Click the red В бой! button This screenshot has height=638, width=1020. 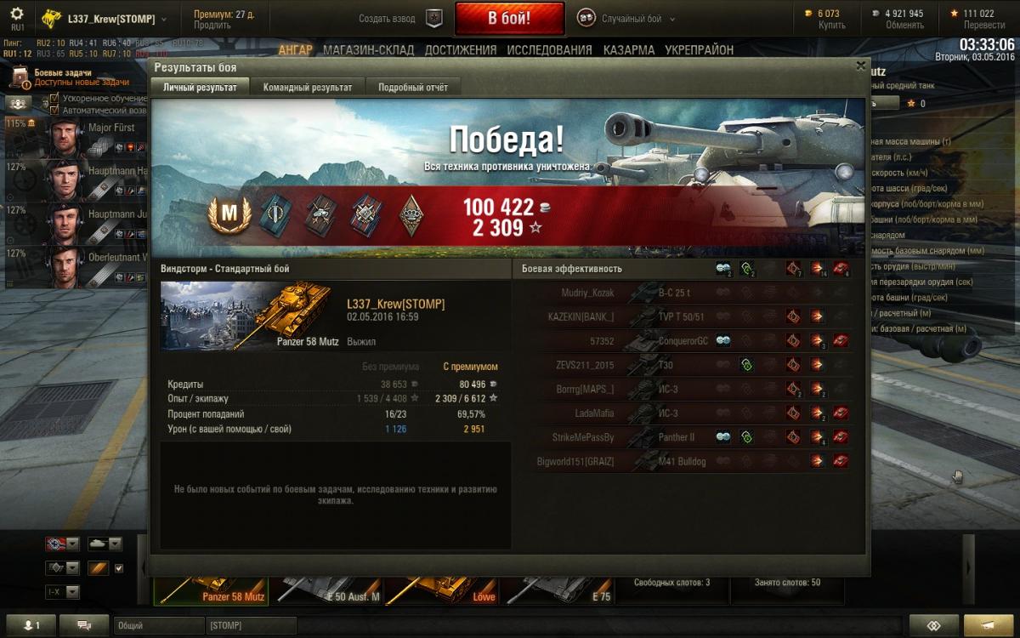(509, 18)
